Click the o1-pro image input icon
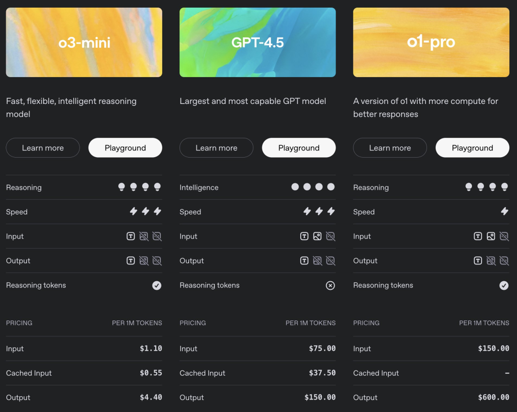This screenshot has width=517, height=412. [x=491, y=236]
